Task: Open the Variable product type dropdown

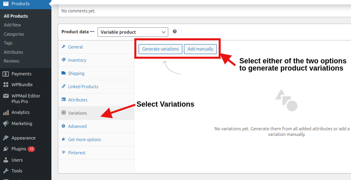Action: pyautogui.click(x=133, y=32)
